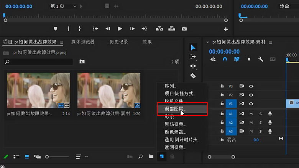
Task: Switch to the 效果 tab
Action: point(147,42)
